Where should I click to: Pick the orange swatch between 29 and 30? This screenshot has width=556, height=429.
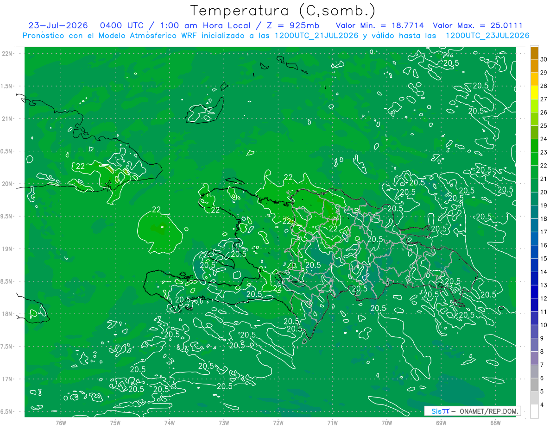pyautogui.click(x=535, y=66)
